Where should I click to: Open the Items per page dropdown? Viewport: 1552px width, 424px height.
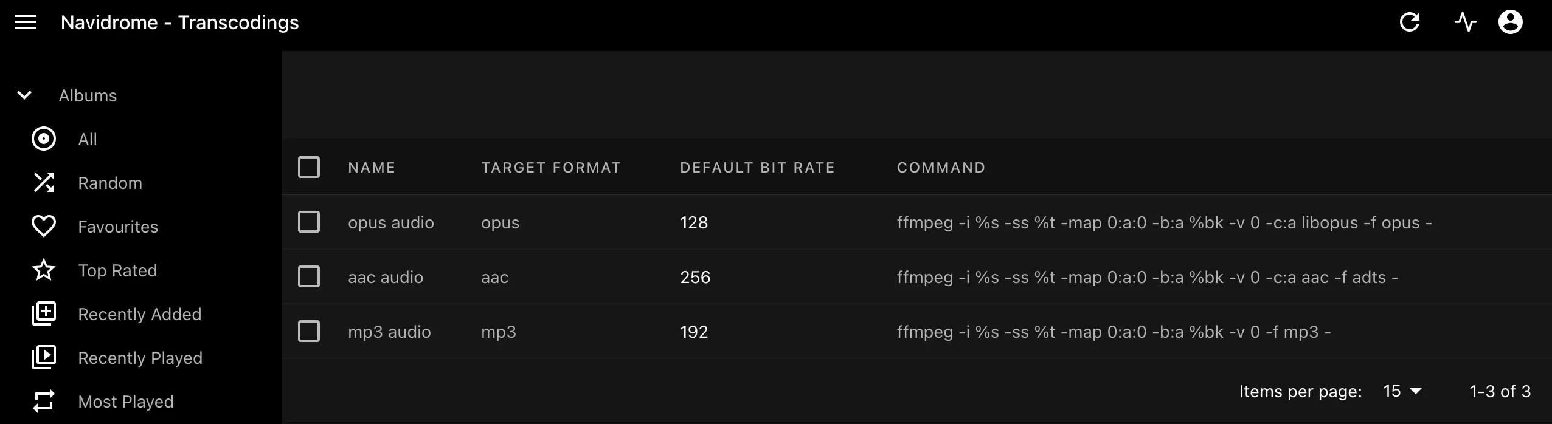(1402, 391)
